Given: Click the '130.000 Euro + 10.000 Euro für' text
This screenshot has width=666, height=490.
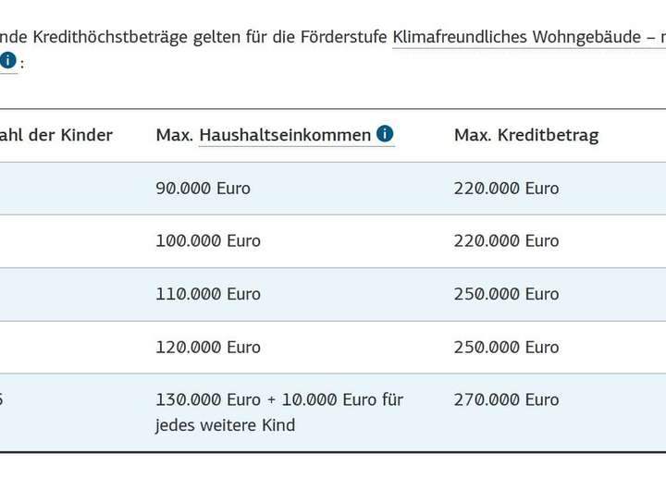Looking at the screenshot, I should (278, 400).
